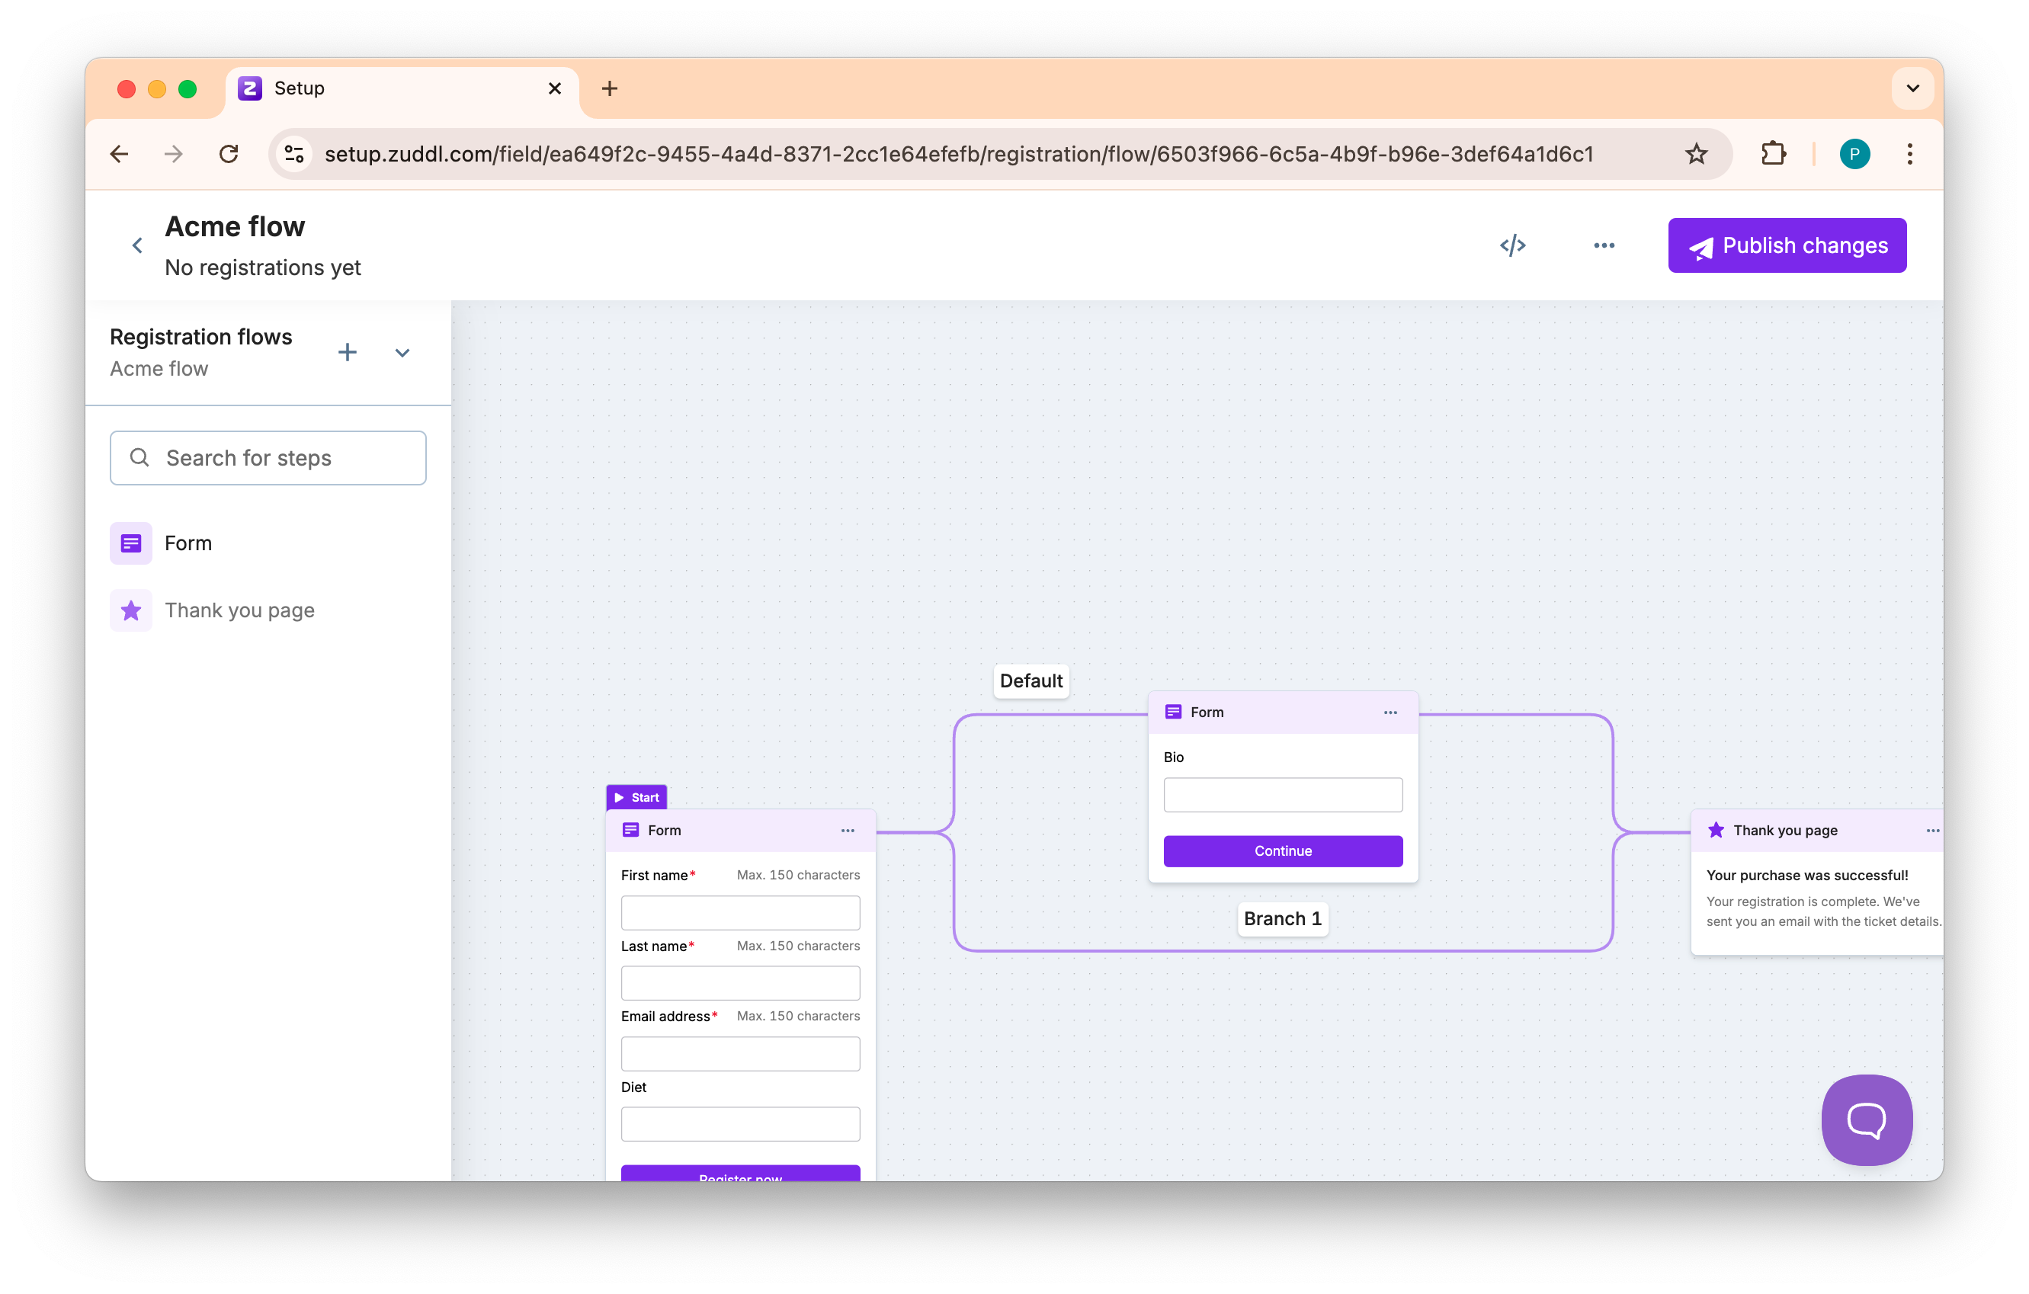Image resolution: width=2029 pixels, height=1294 pixels.
Task: Click Publish changes button
Action: [1787, 245]
